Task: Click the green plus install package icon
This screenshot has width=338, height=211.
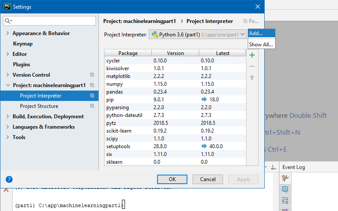Action: click(x=252, y=55)
